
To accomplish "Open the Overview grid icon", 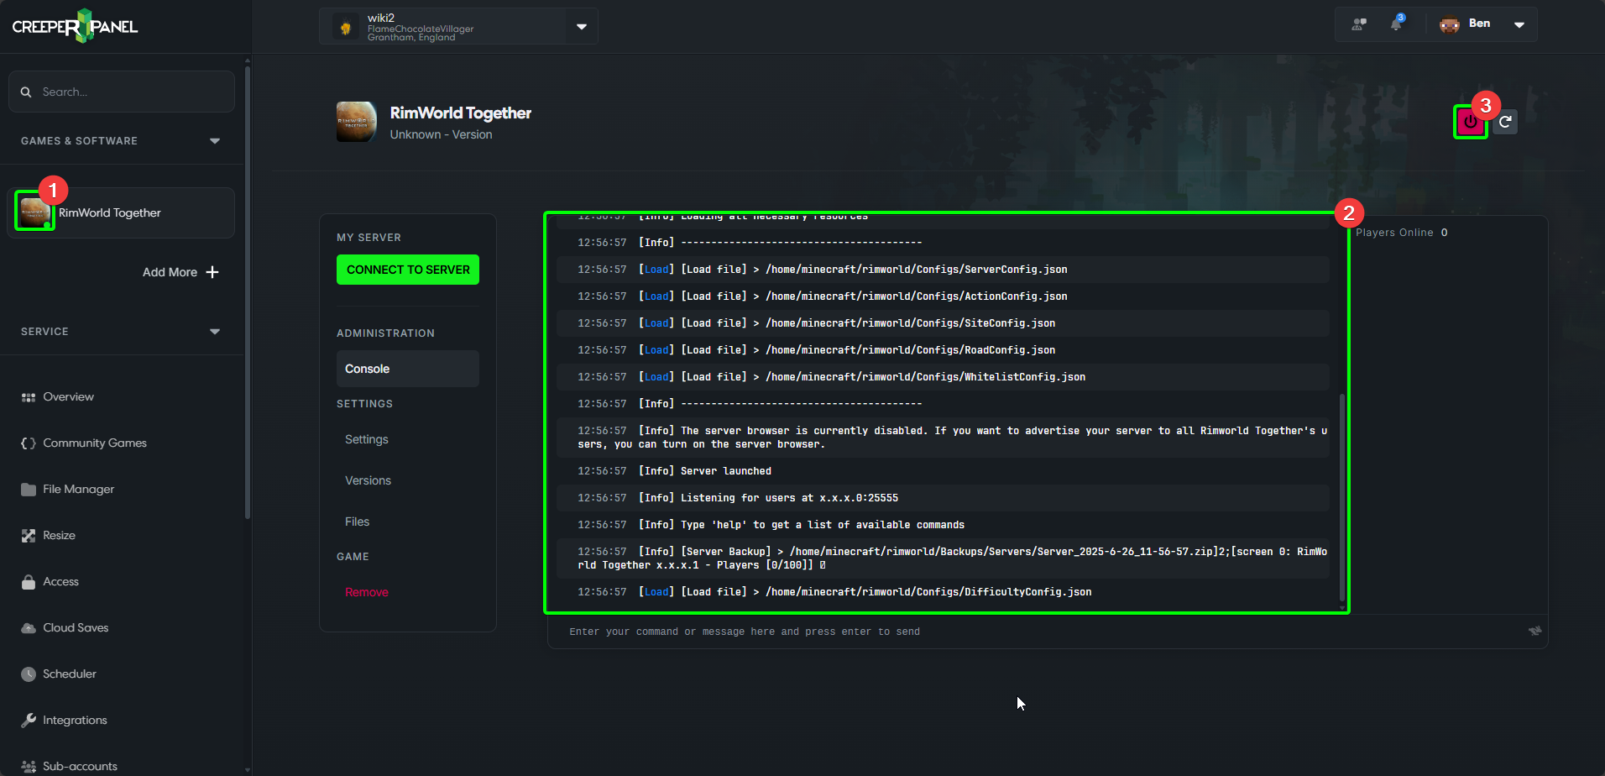I will coord(29,397).
